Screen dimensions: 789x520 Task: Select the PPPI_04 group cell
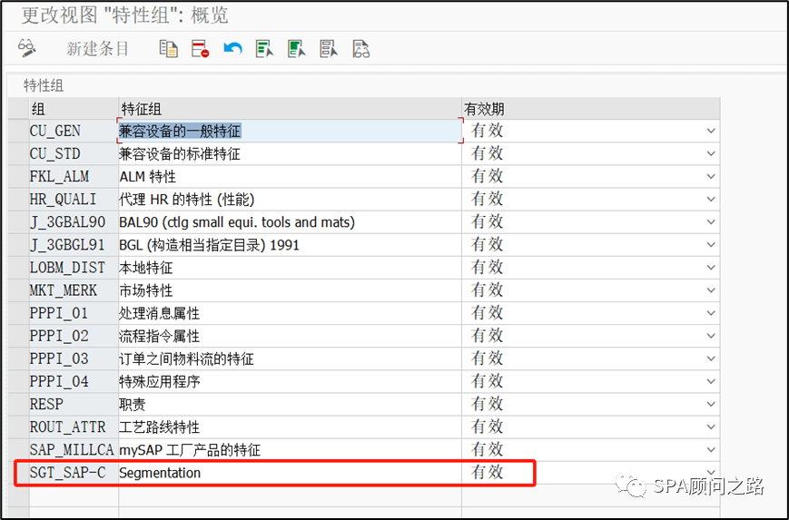73,381
